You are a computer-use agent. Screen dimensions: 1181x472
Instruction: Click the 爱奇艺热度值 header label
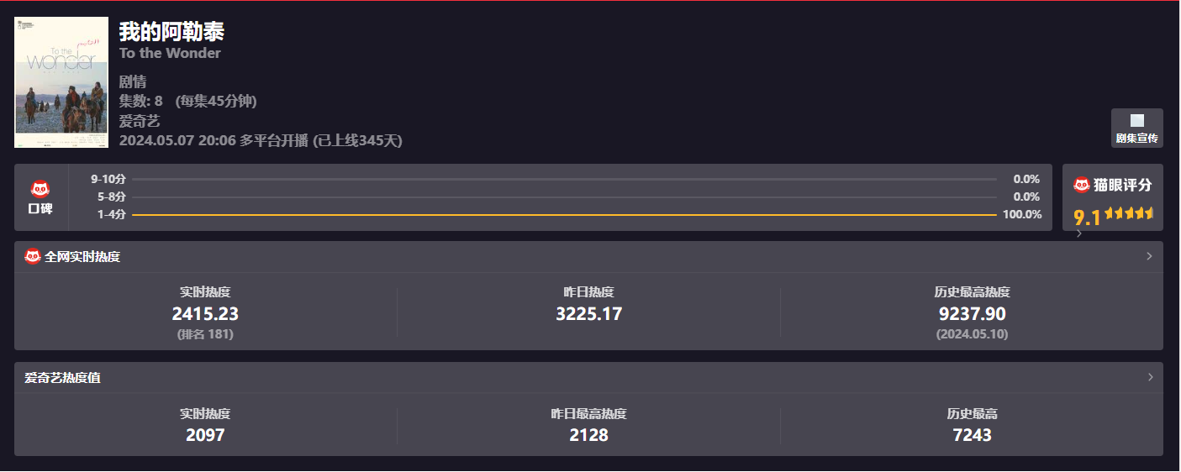coord(62,378)
